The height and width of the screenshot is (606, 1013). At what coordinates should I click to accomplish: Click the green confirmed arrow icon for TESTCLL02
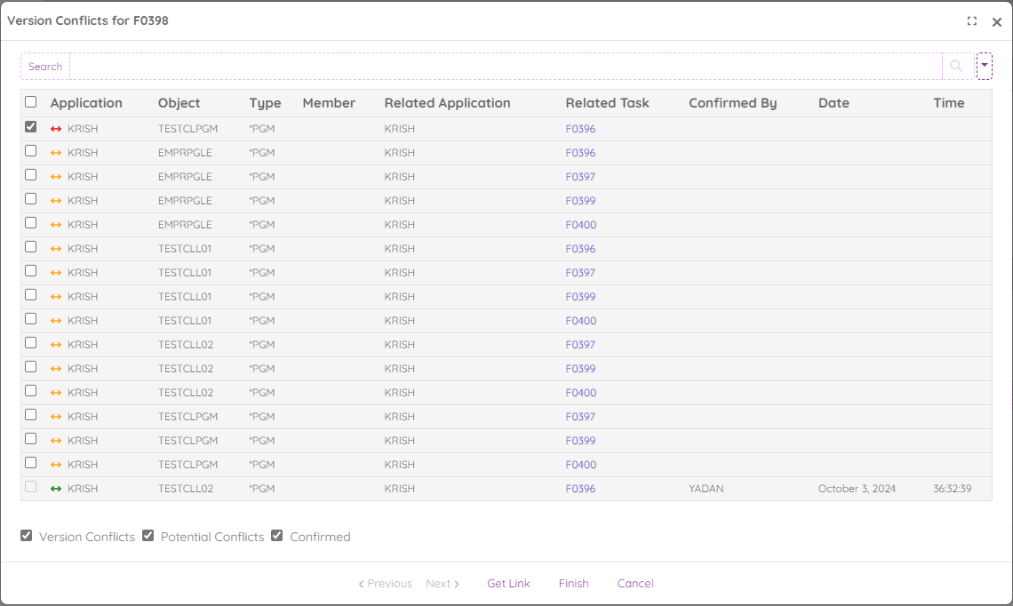[56, 489]
